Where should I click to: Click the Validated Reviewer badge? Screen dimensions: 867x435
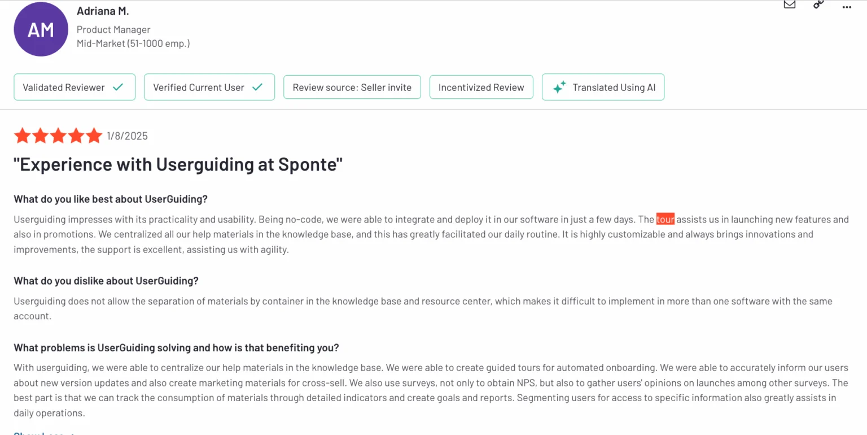pos(75,87)
